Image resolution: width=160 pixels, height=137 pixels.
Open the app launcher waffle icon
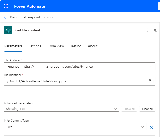(x=6, y=6)
